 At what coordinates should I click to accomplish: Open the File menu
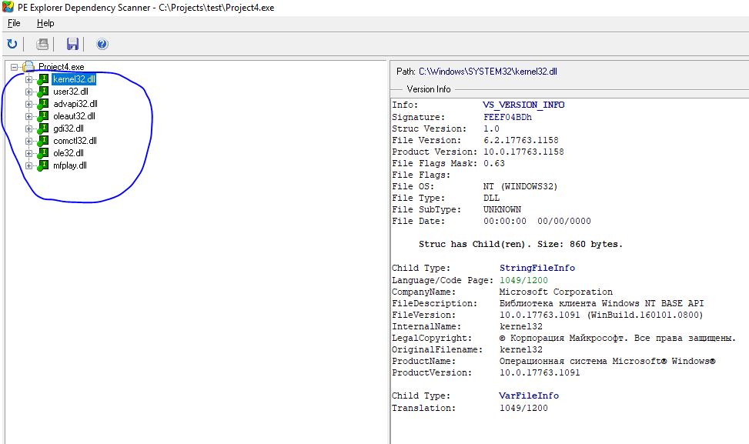[x=14, y=23]
